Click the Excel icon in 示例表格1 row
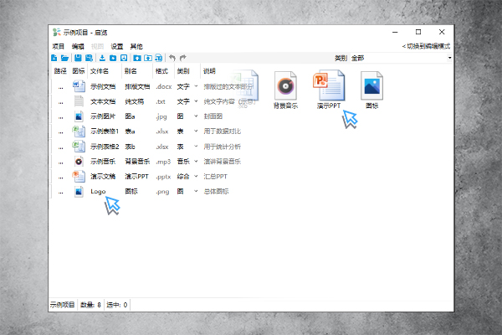The height and width of the screenshot is (335, 502). pyautogui.click(x=79, y=131)
